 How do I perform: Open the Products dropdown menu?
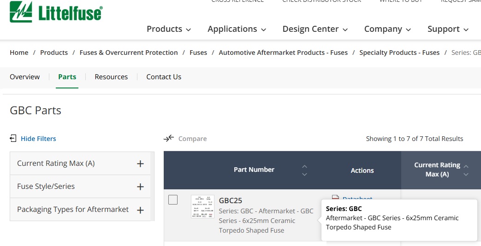click(x=169, y=29)
